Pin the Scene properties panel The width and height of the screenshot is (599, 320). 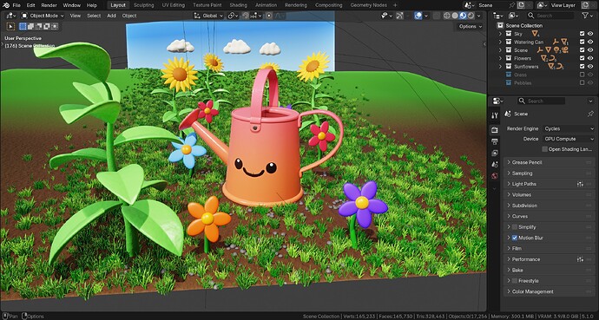(590, 114)
